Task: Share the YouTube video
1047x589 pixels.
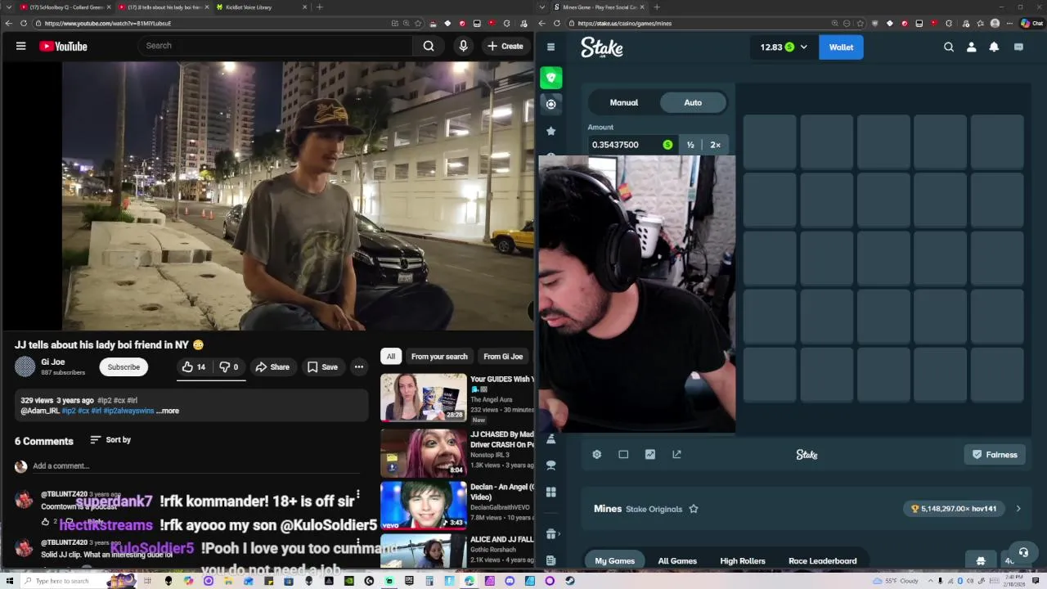Action: tap(272, 367)
